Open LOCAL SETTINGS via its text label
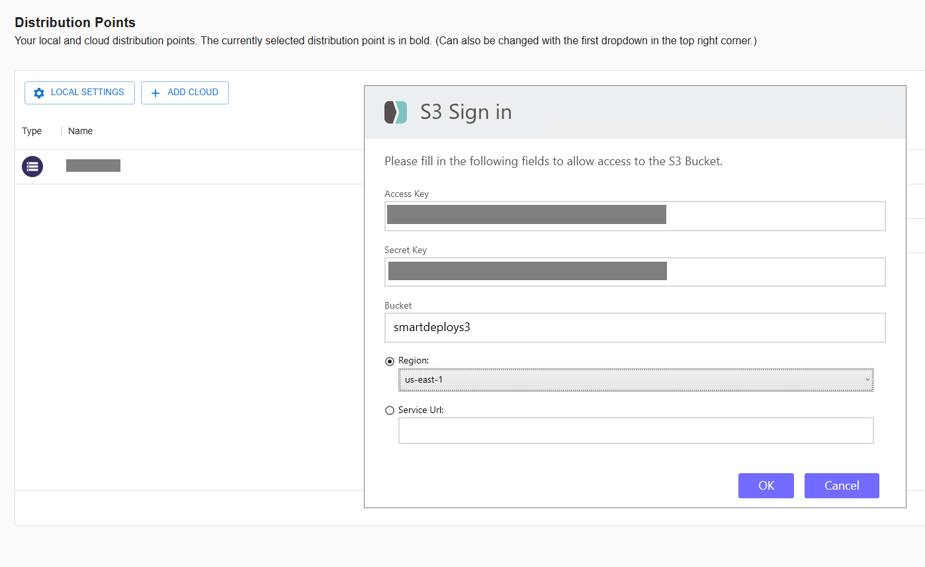 (87, 93)
